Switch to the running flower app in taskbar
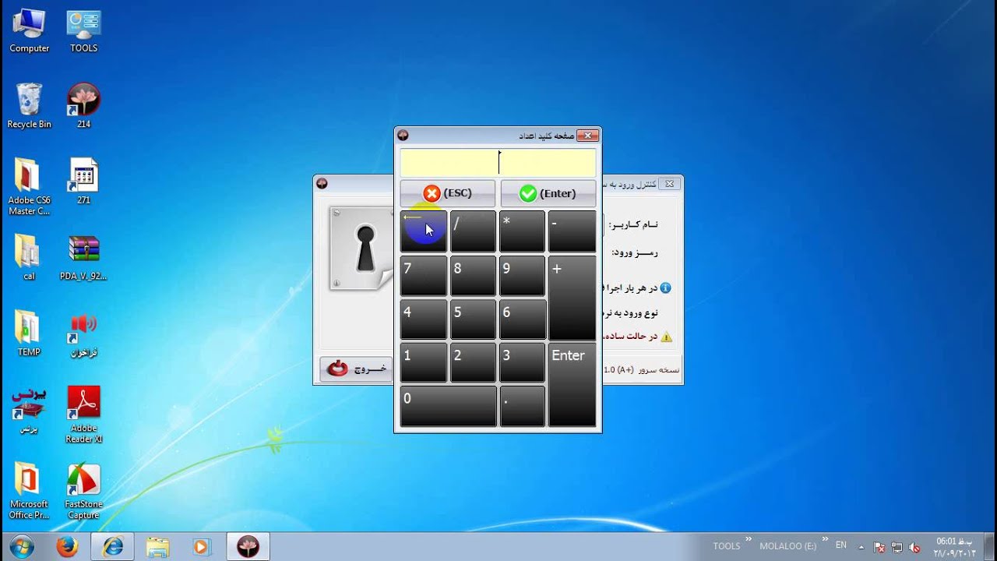This screenshot has height=561, width=997. 248,546
